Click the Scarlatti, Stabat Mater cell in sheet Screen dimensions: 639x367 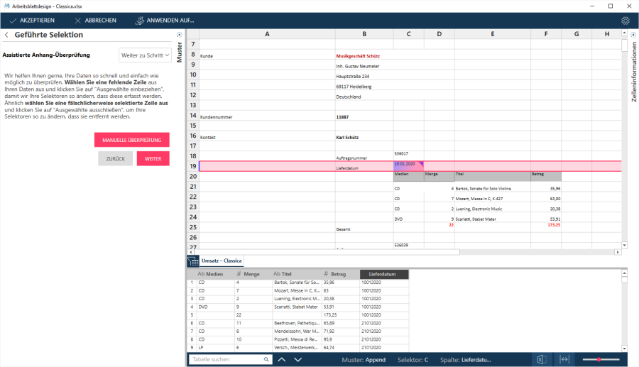[493, 217]
